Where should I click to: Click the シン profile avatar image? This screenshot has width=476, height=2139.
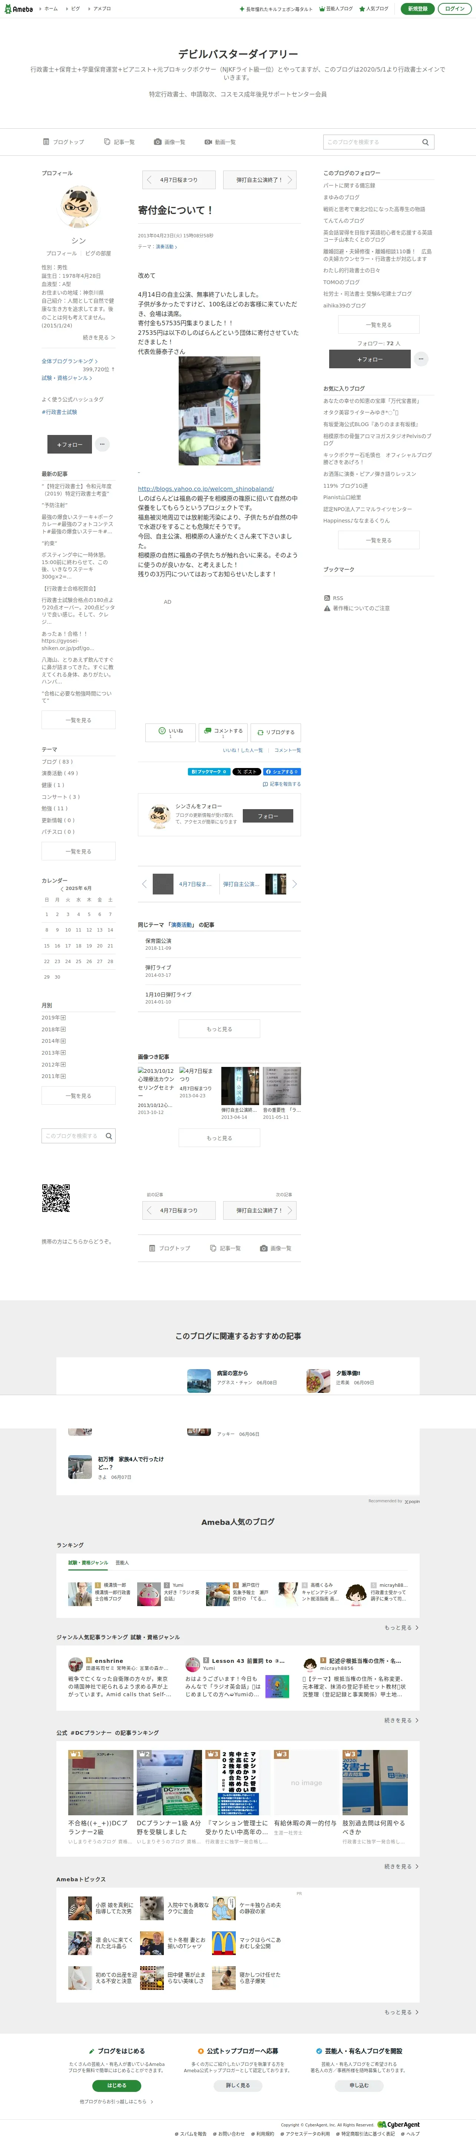tap(79, 208)
